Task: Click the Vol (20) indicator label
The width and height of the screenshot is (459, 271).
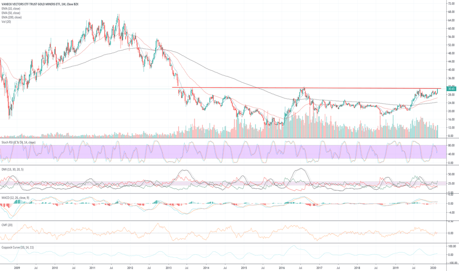Action: 6,22
